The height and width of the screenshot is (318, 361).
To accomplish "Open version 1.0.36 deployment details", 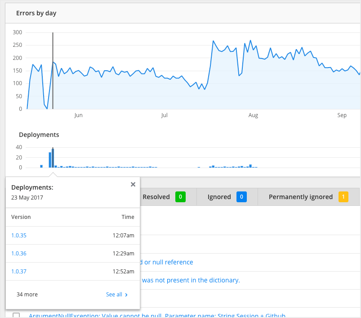I will [18, 253].
